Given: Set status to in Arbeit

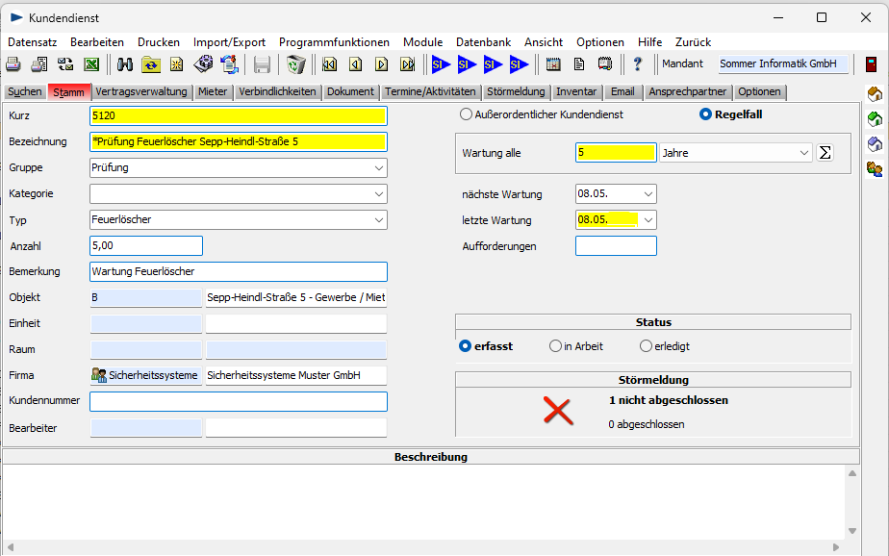Looking at the screenshot, I should 555,346.
